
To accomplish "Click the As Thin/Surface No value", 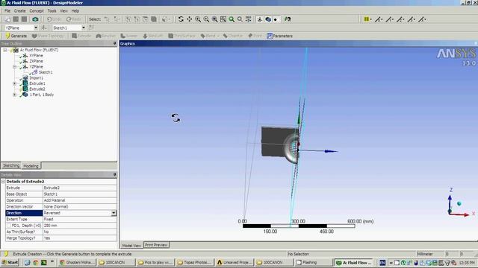I will point(80,232).
